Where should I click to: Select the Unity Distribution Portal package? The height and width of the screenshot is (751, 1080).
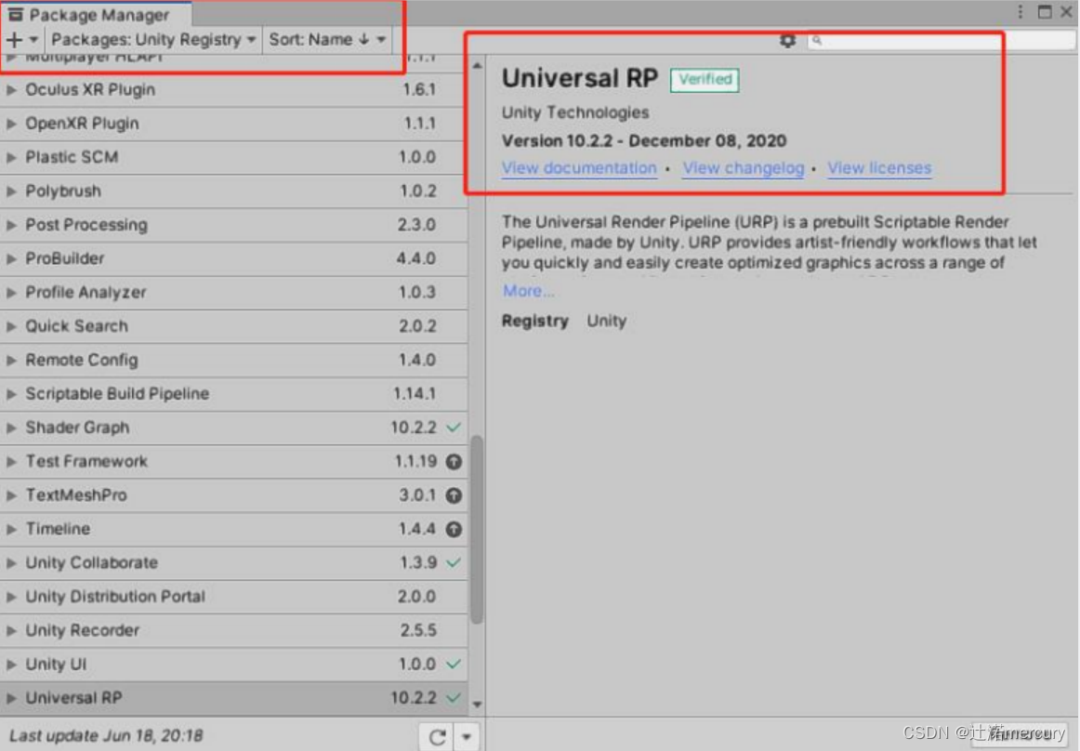[x=233, y=596]
